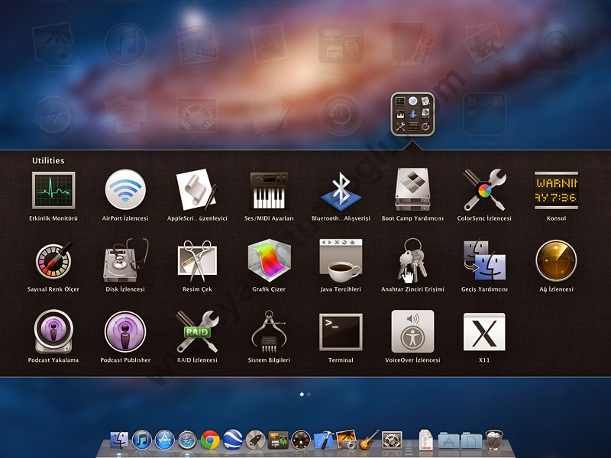
Task: Launch the Bluetooth Dosya Alışverişi app
Action: click(x=341, y=190)
